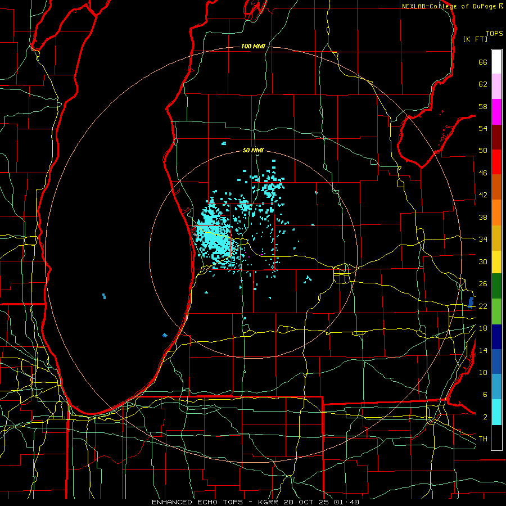Click the 22 legend value
Viewport: 506px width, 506px height.
click(483, 306)
